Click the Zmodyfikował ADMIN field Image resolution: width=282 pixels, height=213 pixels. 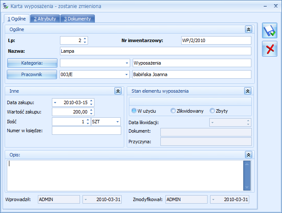[186, 199]
